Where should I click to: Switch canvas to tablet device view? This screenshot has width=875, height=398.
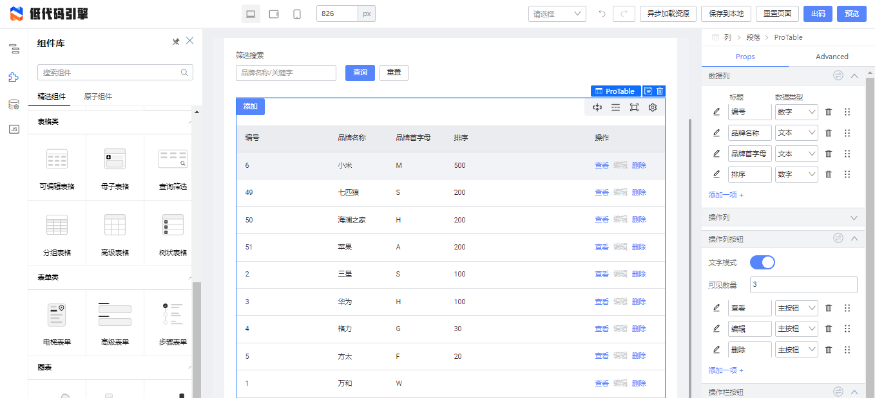(x=274, y=14)
